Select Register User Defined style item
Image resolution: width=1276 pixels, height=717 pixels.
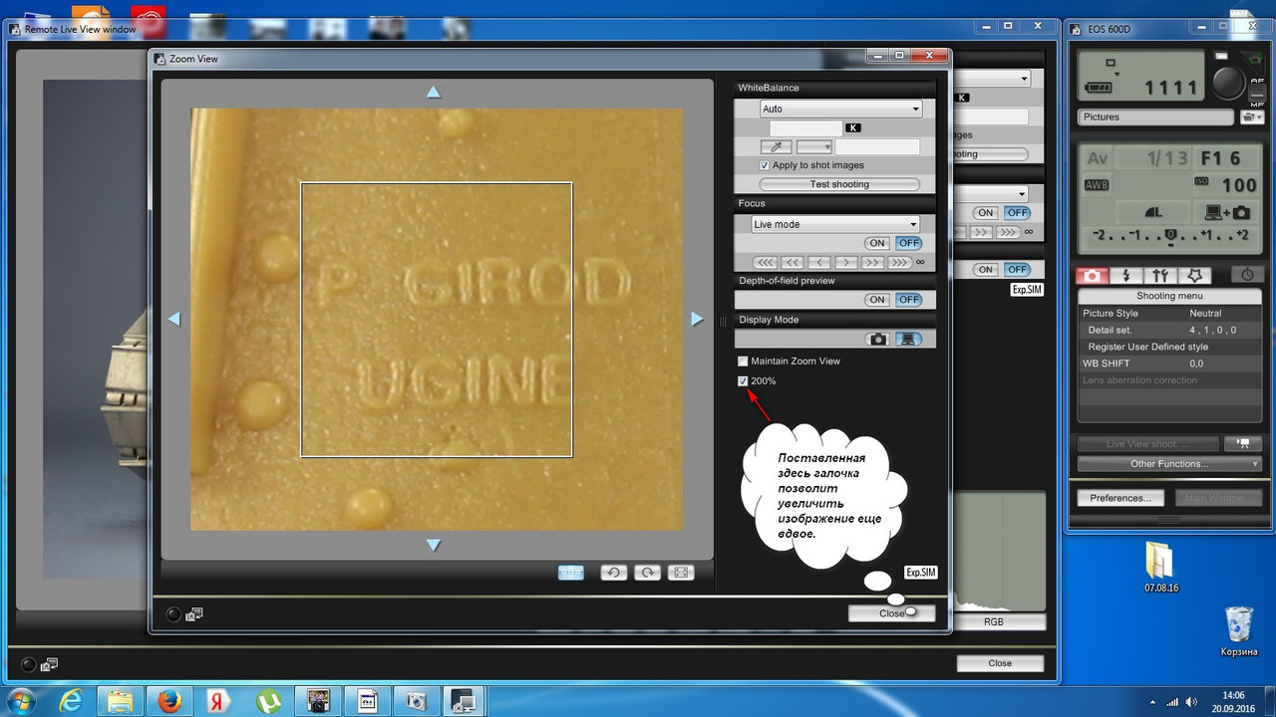point(1169,347)
